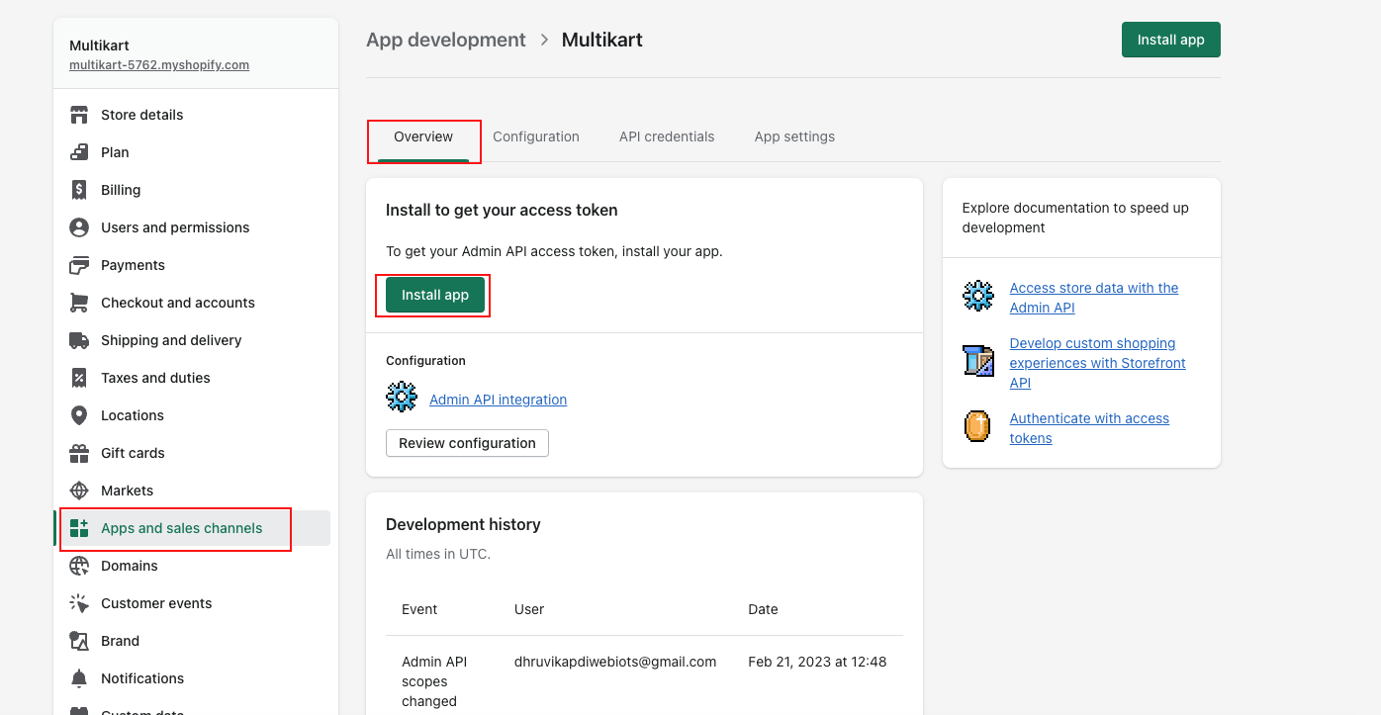Click the Storefront API pixel icon
Viewport: 1381px width, 715px height.
pyautogui.click(x=978, y=361)
